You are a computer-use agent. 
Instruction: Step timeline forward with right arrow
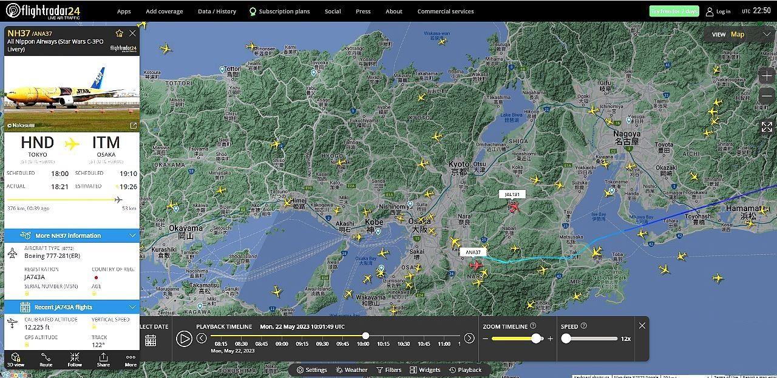point(469,339)
